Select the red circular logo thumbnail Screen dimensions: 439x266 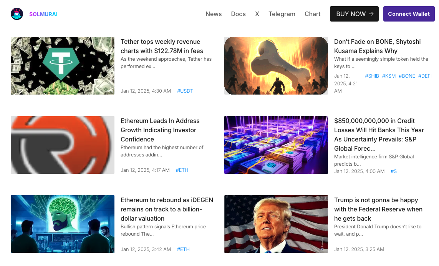point(63,145)
